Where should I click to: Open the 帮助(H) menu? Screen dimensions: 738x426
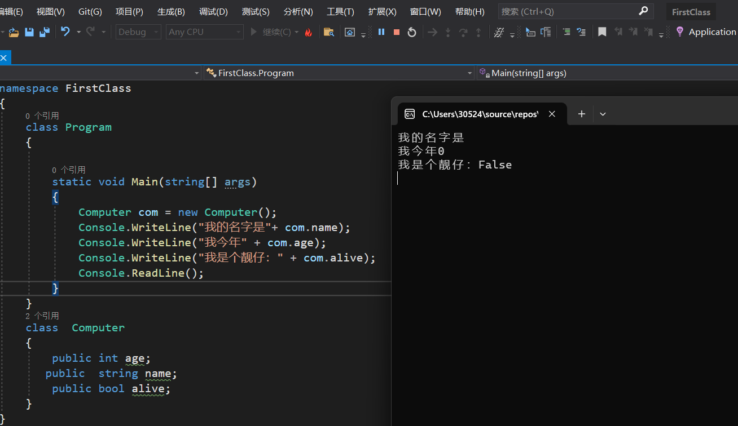(x=469, y=11)
